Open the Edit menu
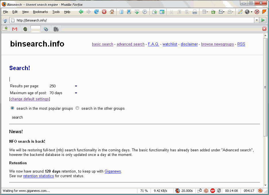Viewport: 269px width, 195px height. pyautogui.click(x=15, y=12)
